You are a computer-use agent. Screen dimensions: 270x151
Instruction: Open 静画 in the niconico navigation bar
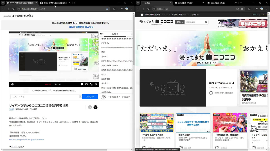click(152, 15)
